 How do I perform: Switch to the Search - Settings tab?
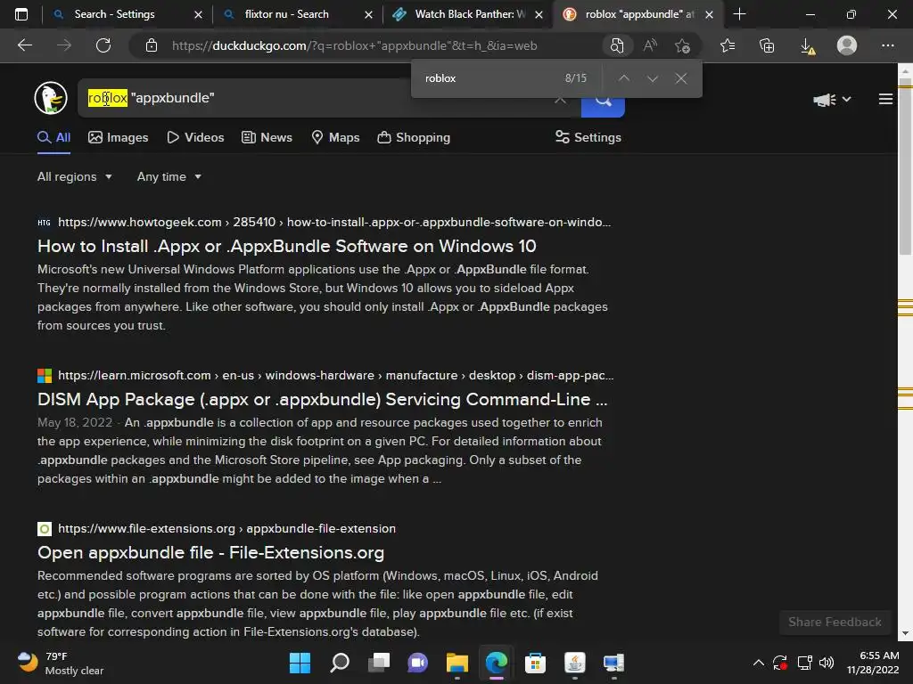point(114,14)
